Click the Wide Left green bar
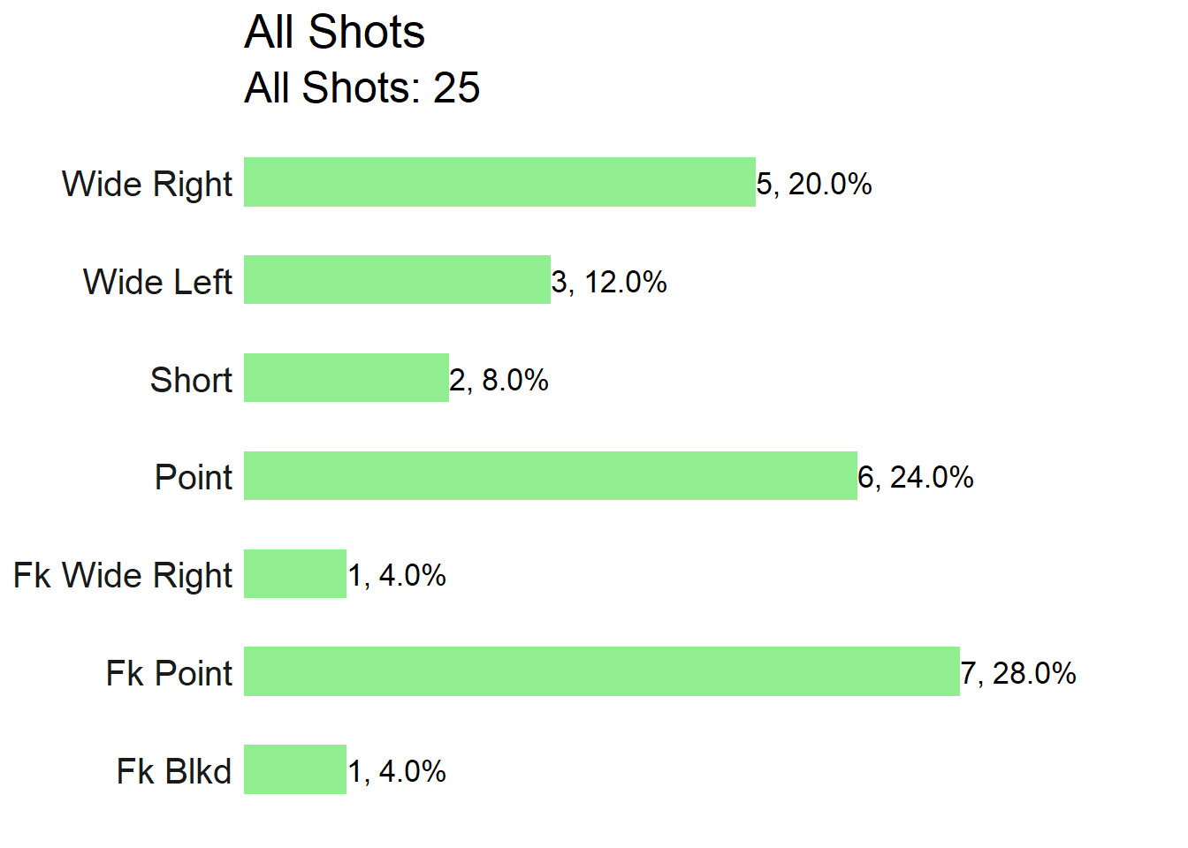This screenshot has width=1188, height=848. [397, 280]
